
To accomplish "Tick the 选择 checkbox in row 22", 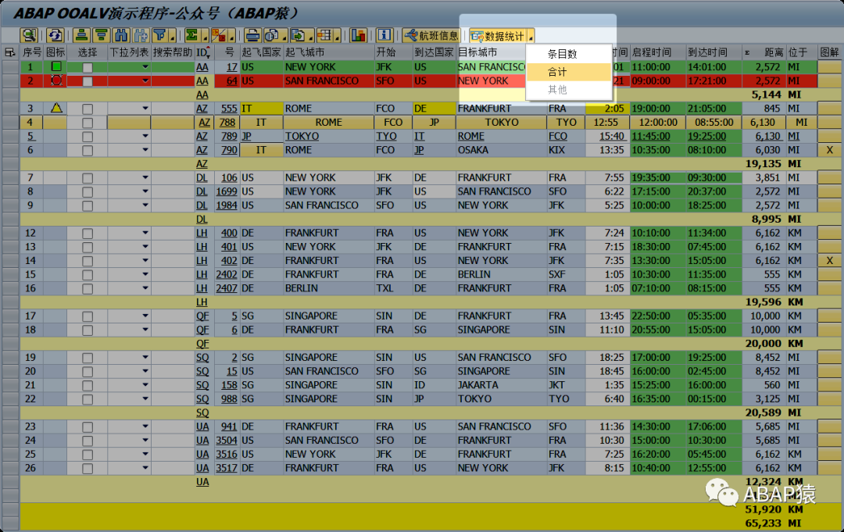I will 88,399.
